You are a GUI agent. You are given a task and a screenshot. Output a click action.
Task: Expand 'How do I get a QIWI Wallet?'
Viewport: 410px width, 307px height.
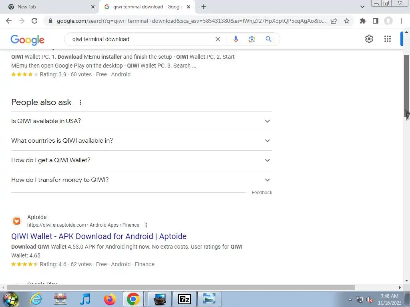pyautogui.click(x=142, y=160)
